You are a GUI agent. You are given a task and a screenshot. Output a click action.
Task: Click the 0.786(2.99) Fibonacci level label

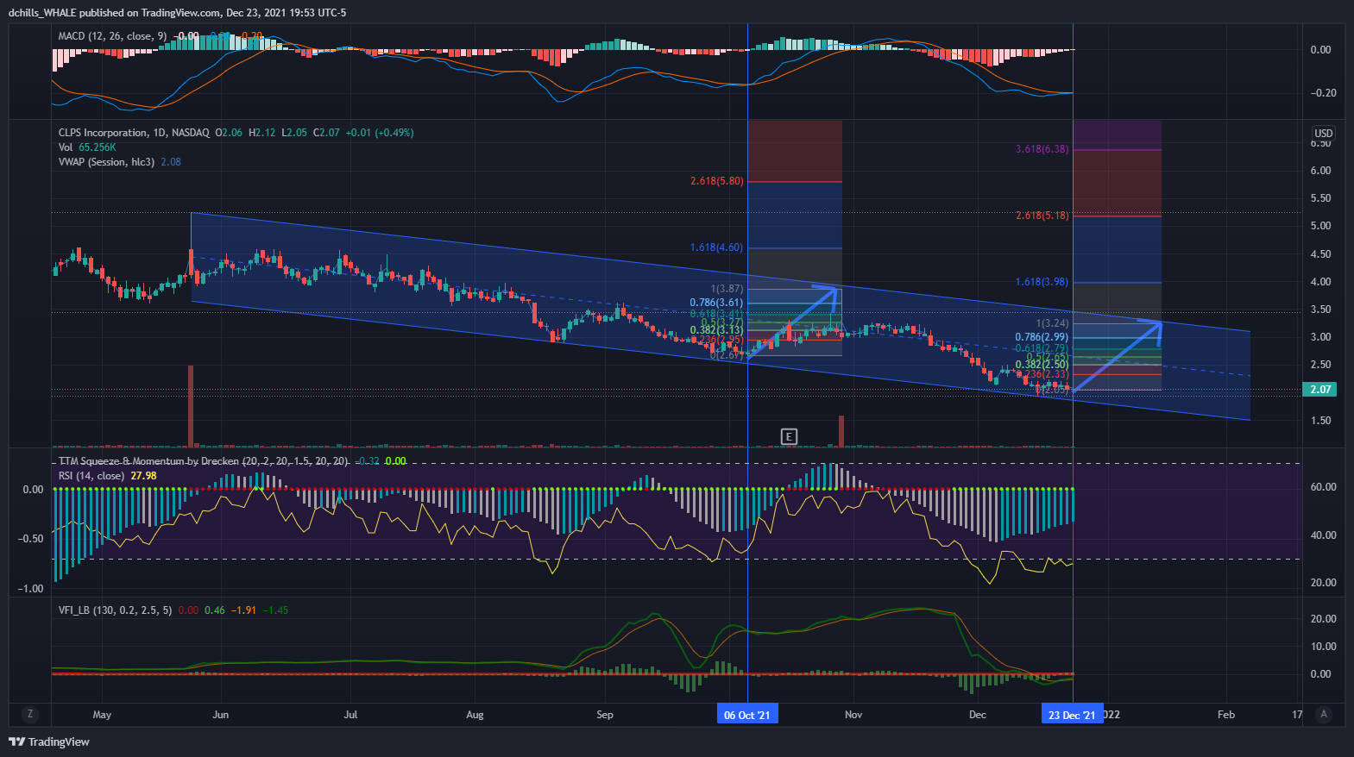[x=1042, y=337]
